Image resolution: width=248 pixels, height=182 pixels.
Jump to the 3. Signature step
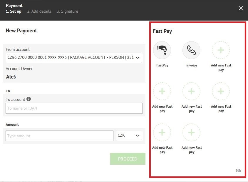[x=67, y=11]
